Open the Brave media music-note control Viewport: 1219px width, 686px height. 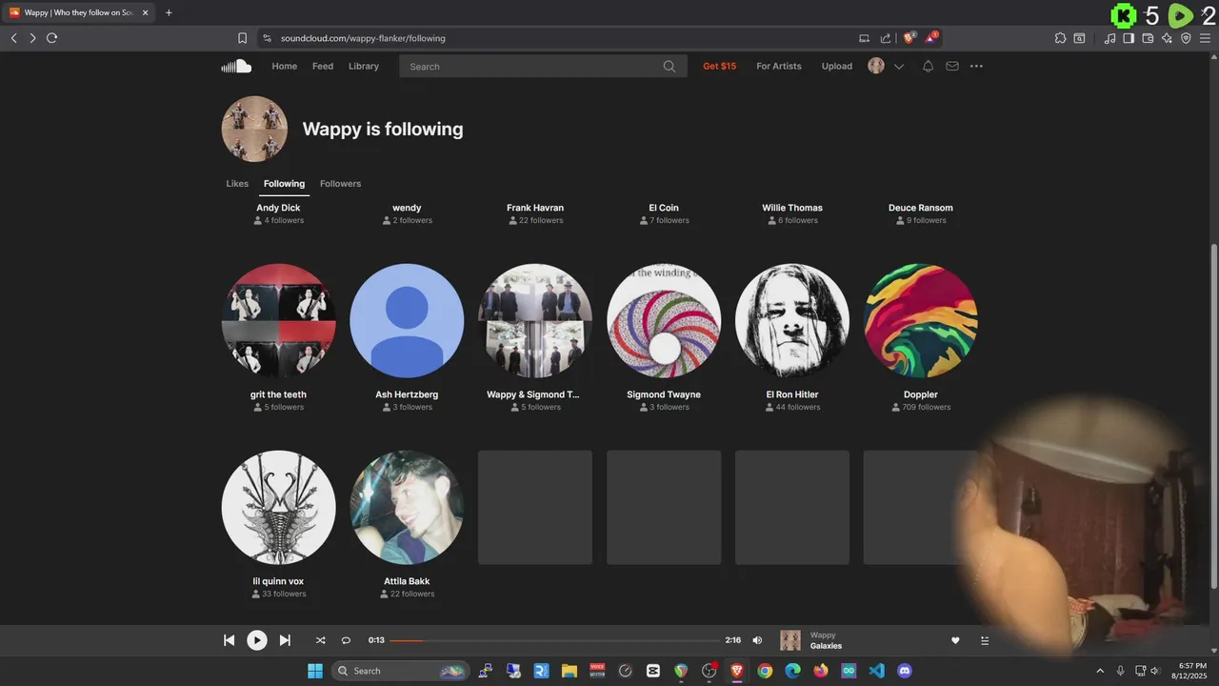[x=1109, y=38]
